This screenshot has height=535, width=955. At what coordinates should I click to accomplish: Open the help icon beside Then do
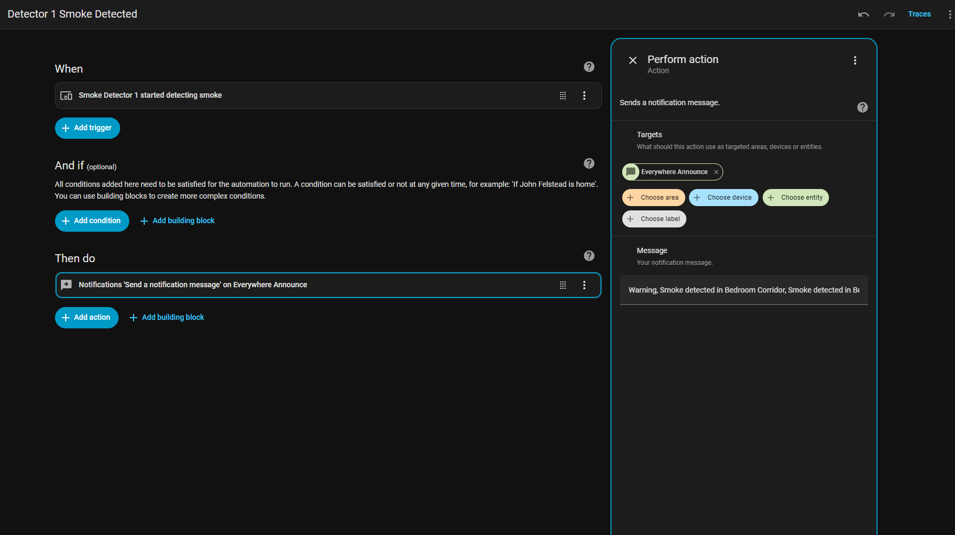tap(589, 256)
